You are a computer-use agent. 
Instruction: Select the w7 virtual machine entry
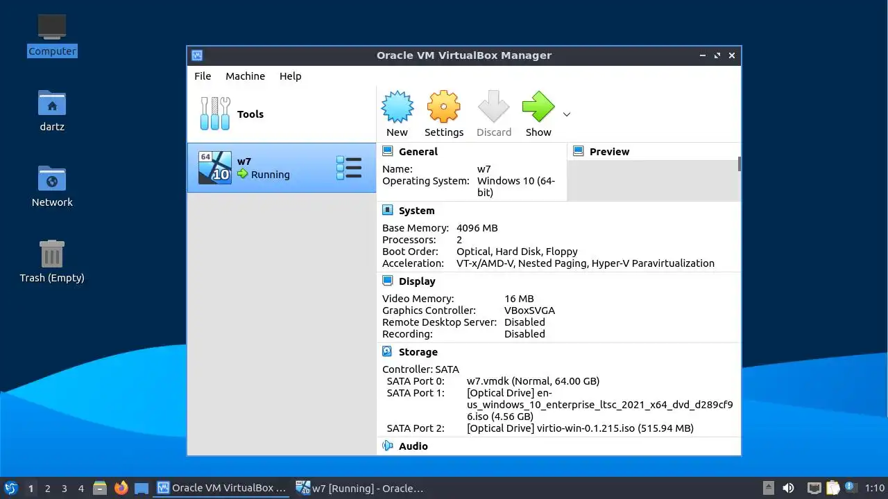[282, 168]
